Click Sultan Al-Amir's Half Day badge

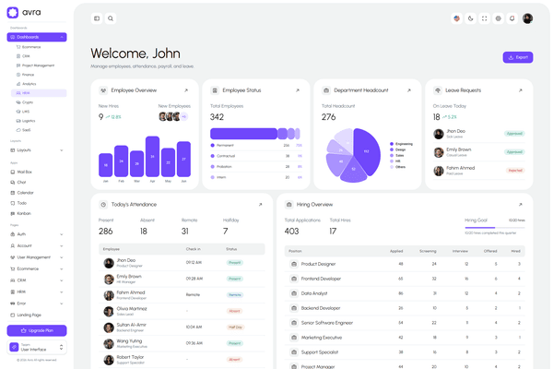click(x=235, y=327)
